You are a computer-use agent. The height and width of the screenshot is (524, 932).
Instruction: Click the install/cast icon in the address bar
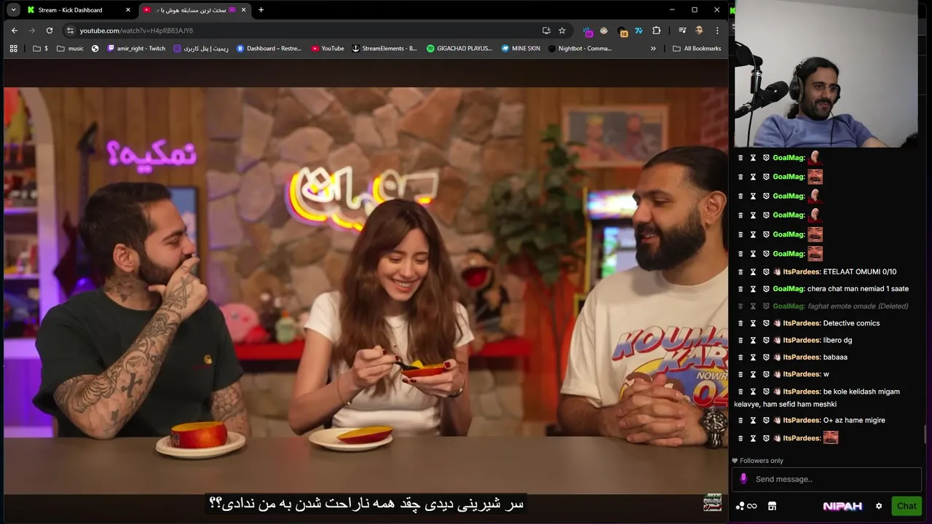tap(546, 31)
